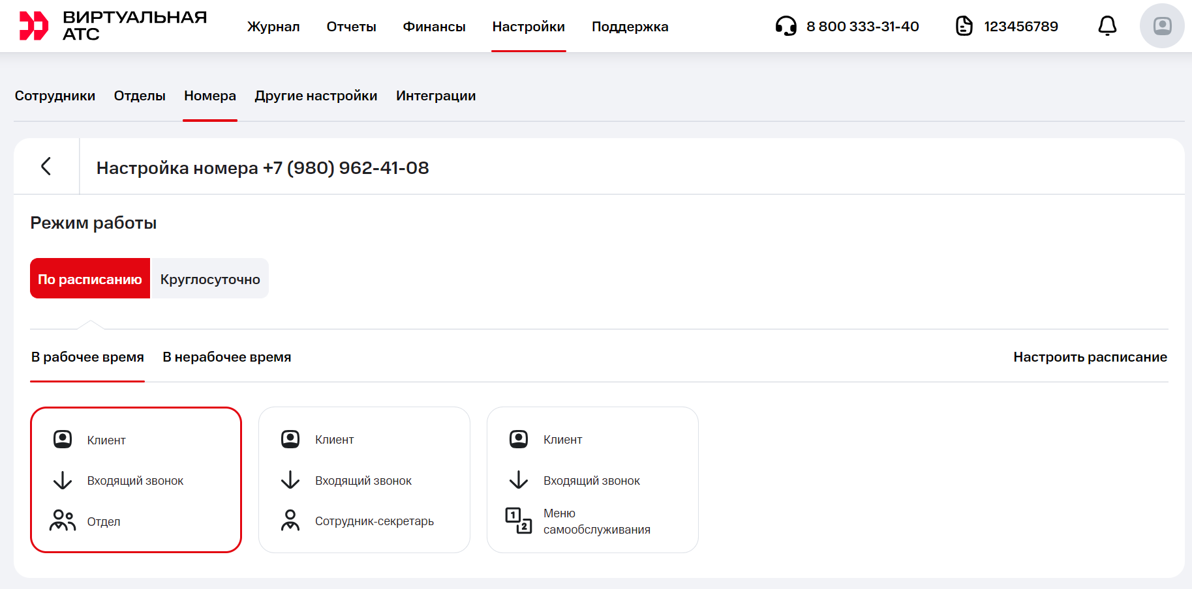Switch to В нерабочее время tab
The image size is (1192, 589).
pyautogui.click(x=226, y=357)
